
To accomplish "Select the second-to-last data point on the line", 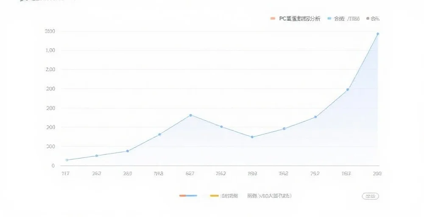I will click(x=347, y=89).
